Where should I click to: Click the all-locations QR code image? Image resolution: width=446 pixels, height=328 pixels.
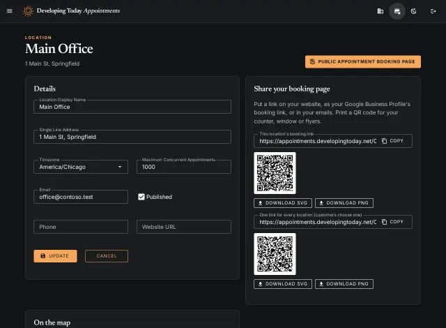[275, 254]
